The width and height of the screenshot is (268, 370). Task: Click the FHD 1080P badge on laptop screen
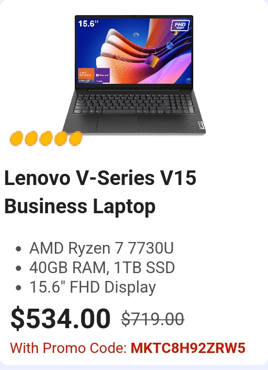[180, 25]
